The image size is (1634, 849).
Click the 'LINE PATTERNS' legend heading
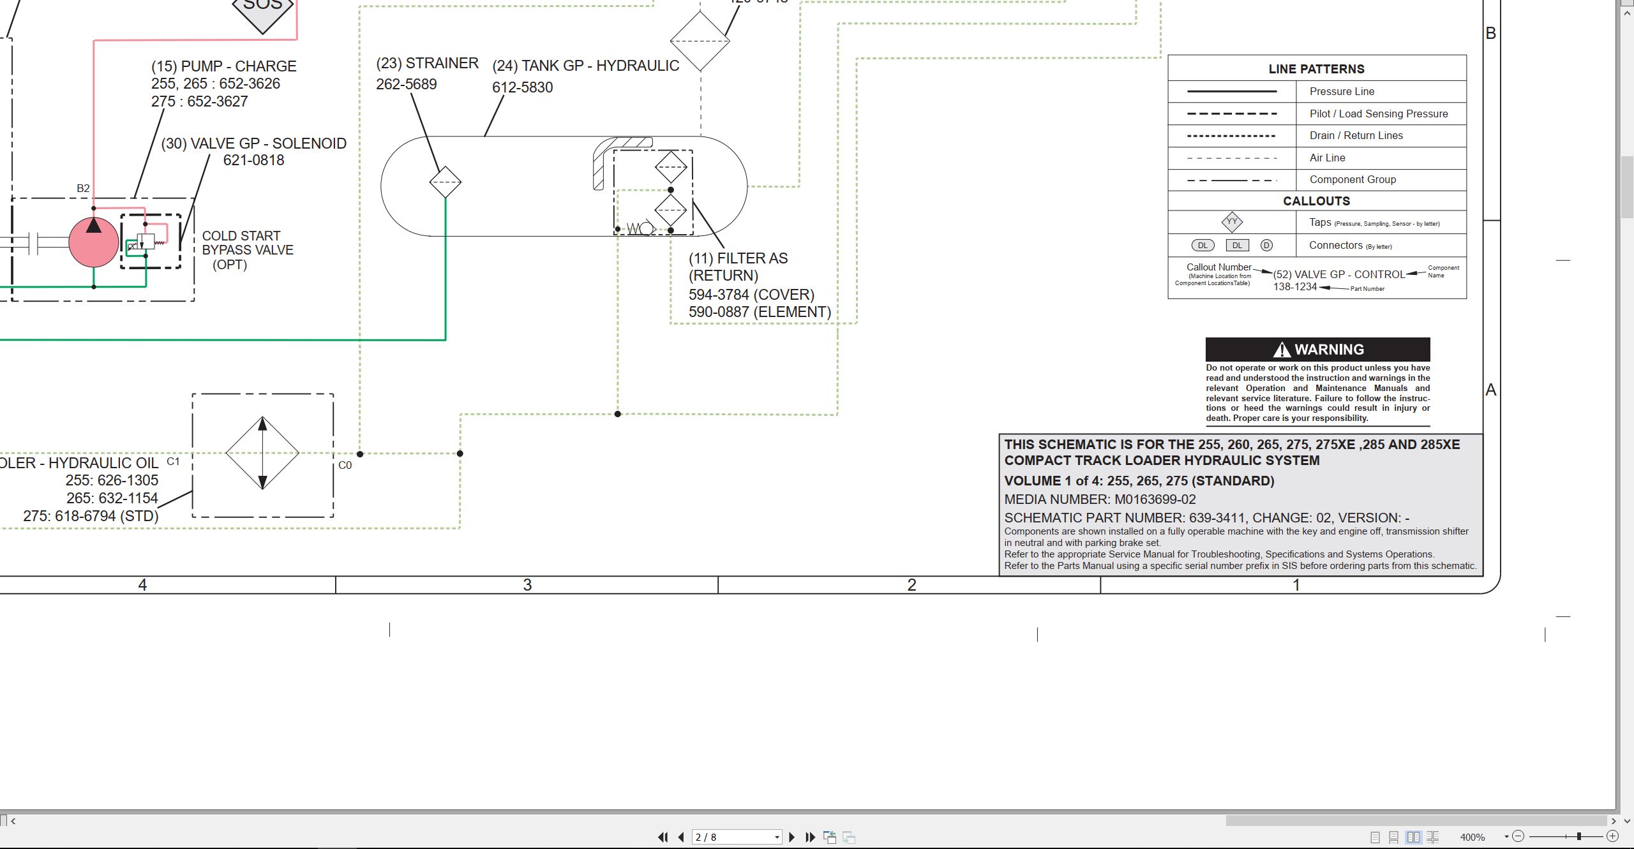[x=1316, y=69]
